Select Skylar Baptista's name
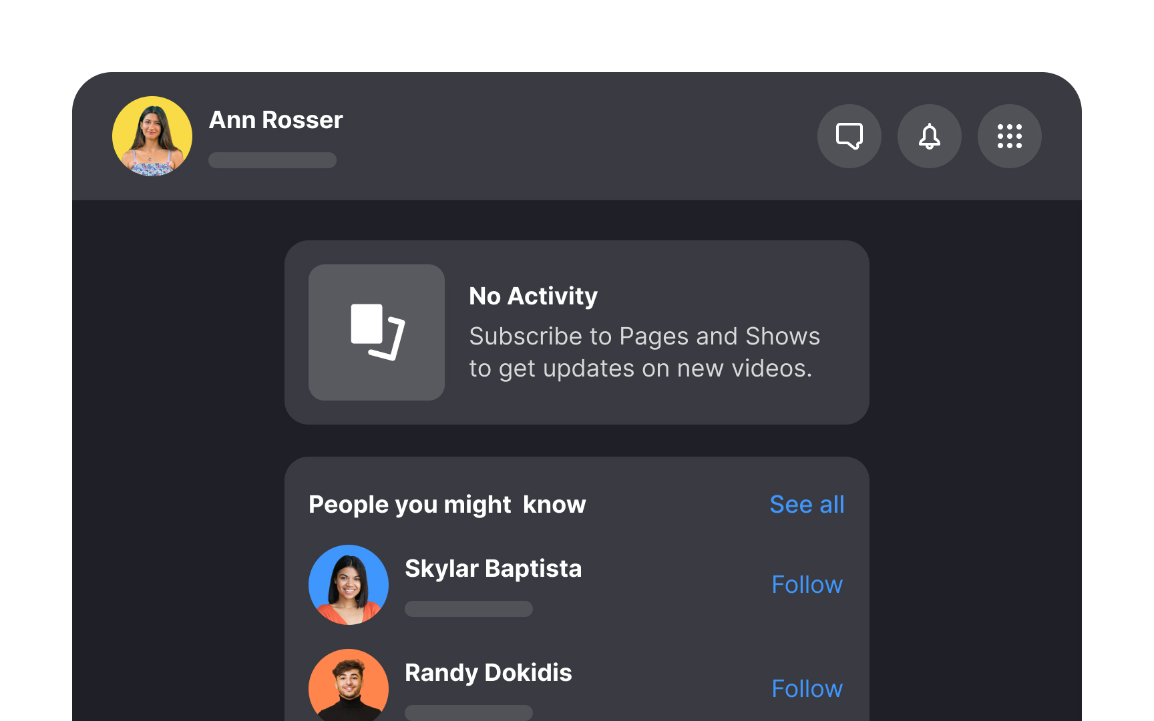 pos(494,568)
